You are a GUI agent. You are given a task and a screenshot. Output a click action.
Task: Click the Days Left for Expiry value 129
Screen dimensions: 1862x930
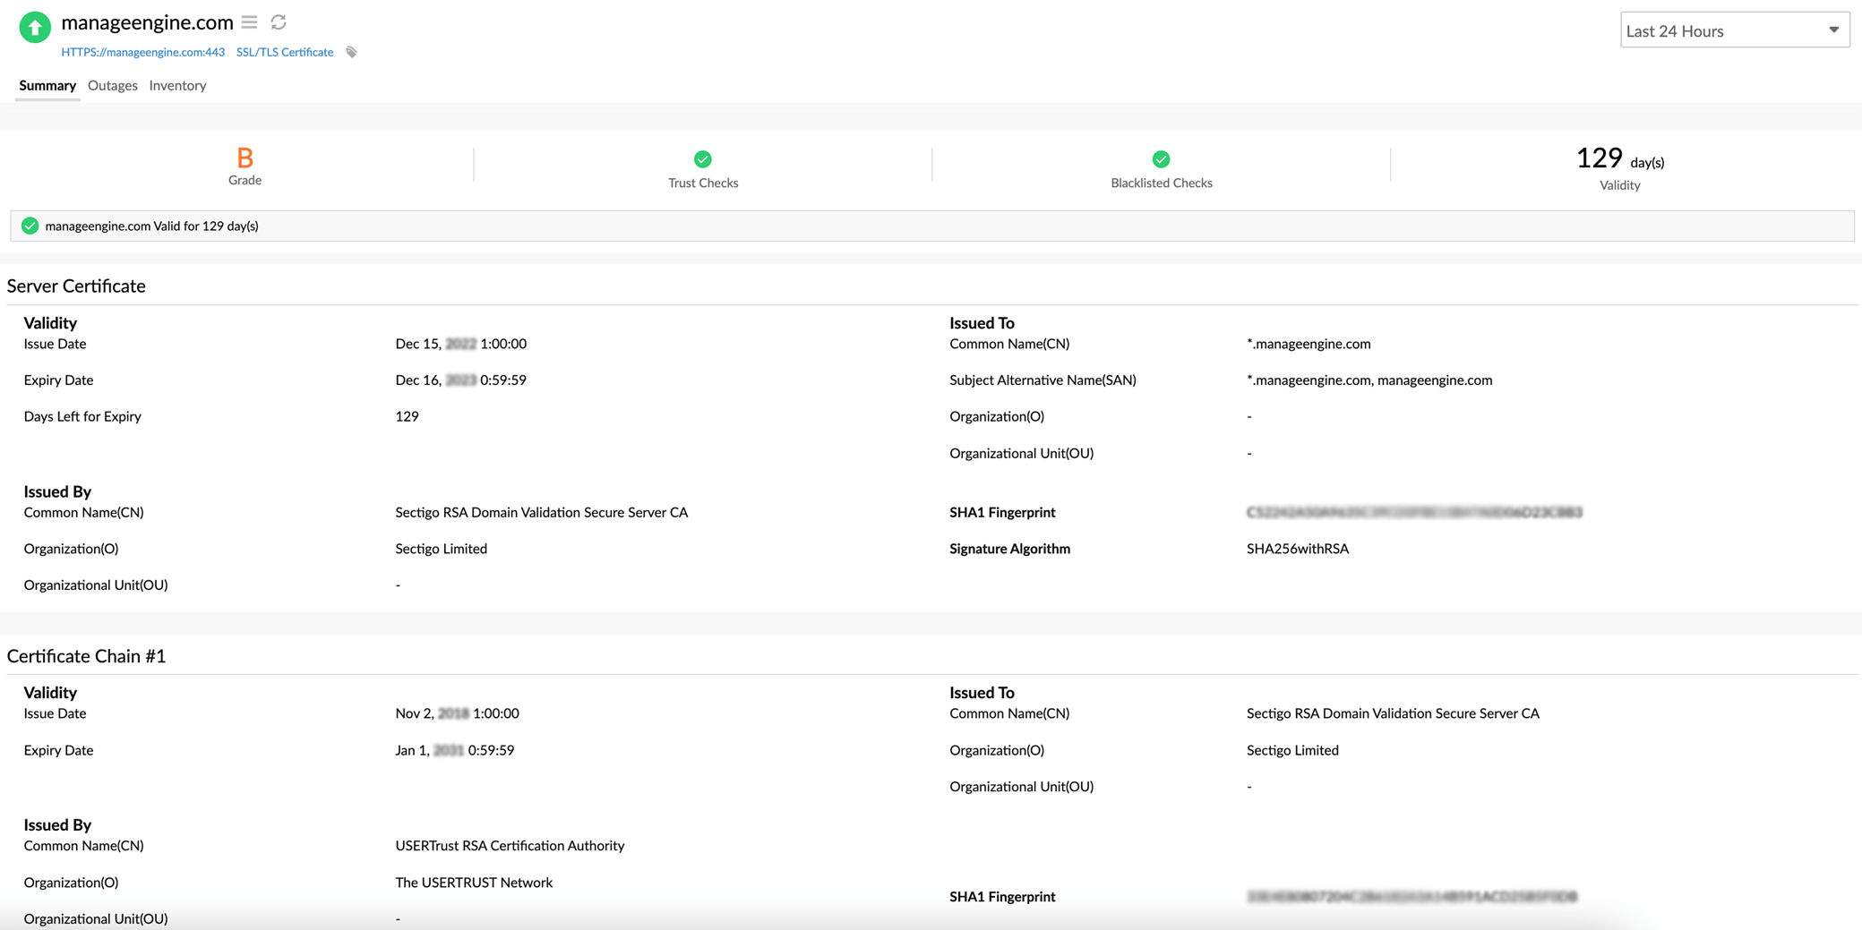(x=407, y=416)
